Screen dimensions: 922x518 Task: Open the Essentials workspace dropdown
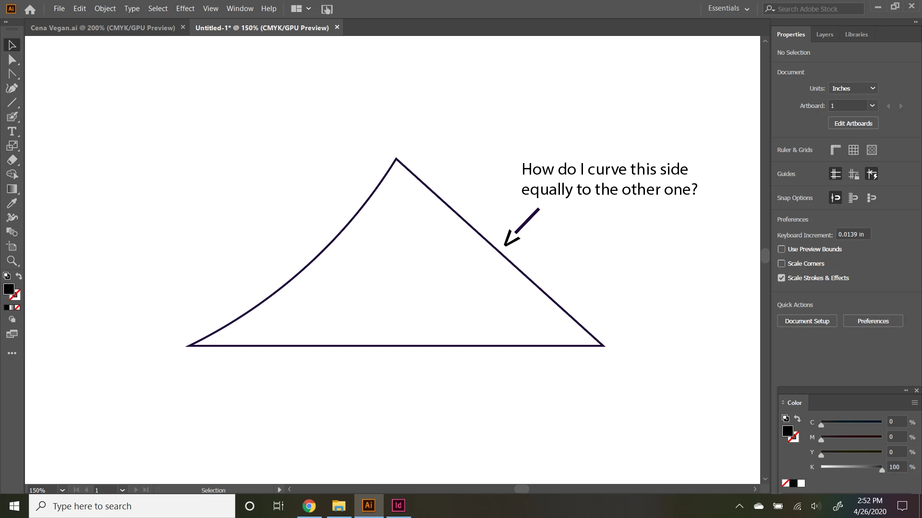[x=728, y=9]
